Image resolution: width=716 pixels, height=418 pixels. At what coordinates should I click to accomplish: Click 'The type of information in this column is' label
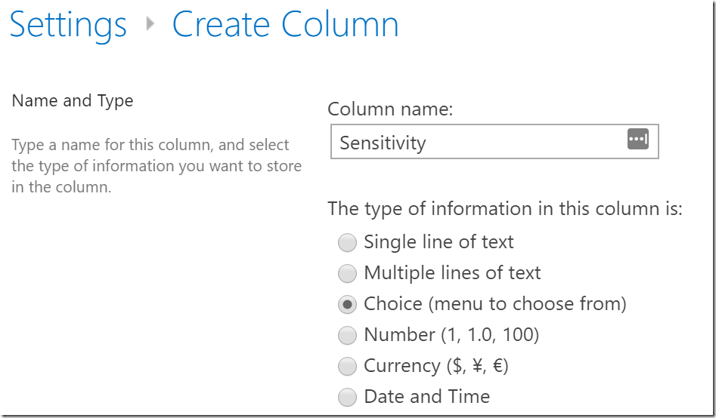pos(505,209)
